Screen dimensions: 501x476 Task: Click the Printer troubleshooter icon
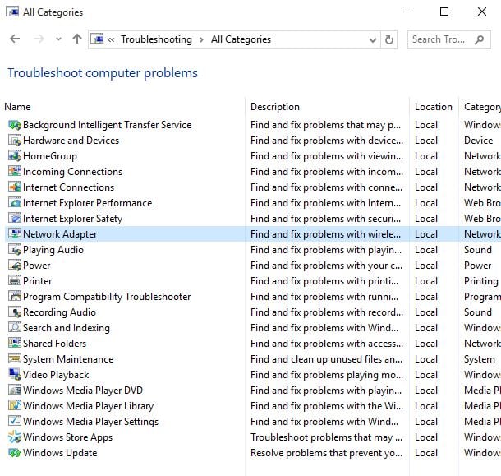[15, 281]
